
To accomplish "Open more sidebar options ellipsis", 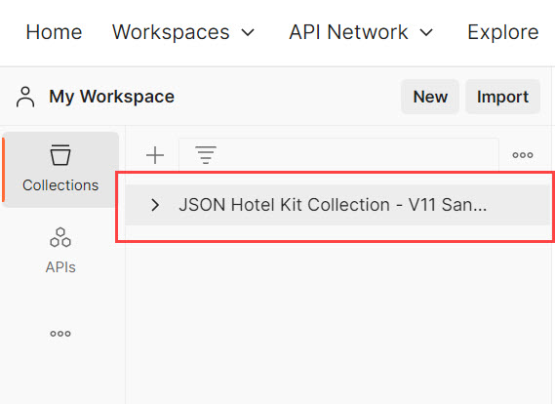I will tap(60, 333).
